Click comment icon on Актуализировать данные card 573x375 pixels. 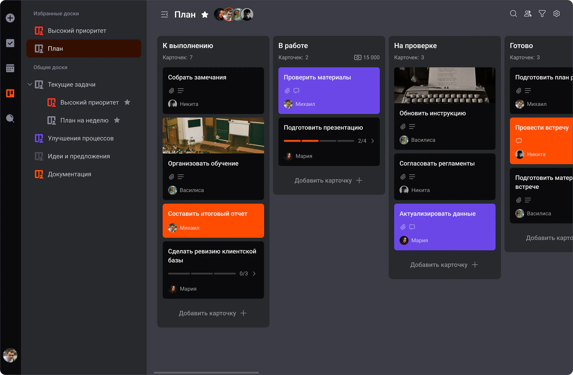[412, 227]
